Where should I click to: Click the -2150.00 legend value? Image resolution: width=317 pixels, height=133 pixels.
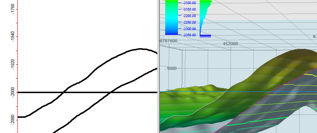coord(189,9)
